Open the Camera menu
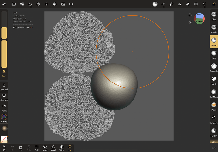 (71, 4)
